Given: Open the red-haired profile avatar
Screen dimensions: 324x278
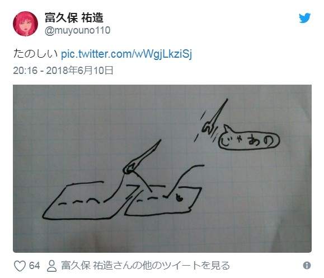Looking at the screenshot, I should coord(25,24).
